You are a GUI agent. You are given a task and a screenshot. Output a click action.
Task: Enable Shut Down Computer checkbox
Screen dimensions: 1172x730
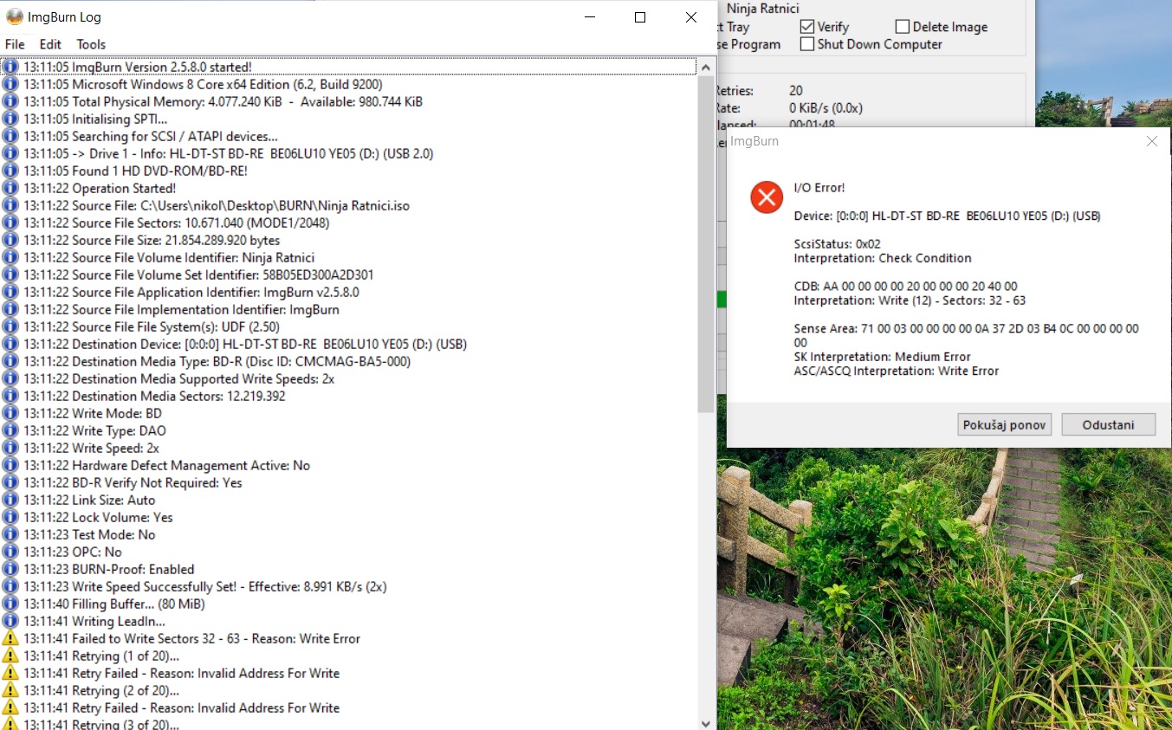(x=807, y=44)
